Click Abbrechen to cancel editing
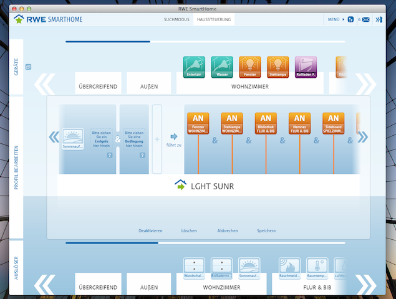Viewport: 396px width, 299px height. click(228, 230)
